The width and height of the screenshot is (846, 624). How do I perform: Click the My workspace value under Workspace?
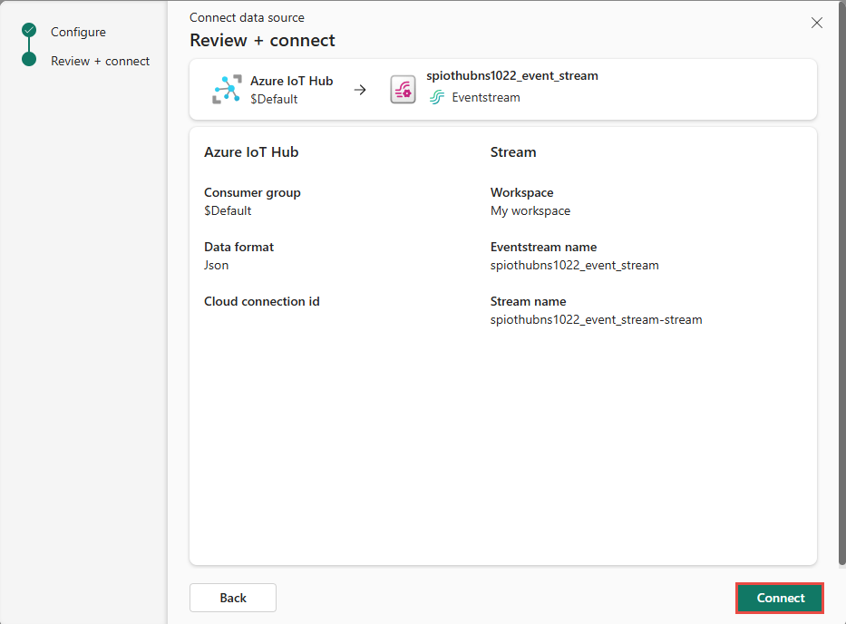tap(530, 210)
